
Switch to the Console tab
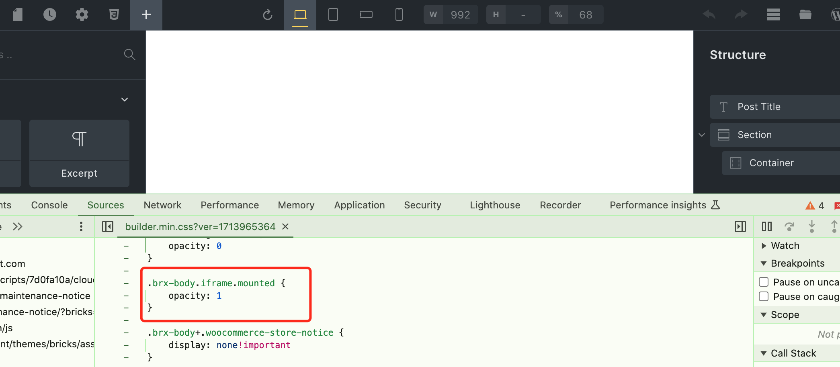pyautogui.click(x=49, y=205)
